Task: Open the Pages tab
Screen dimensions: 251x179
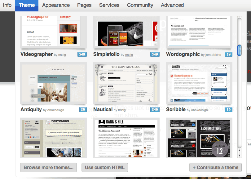Action: (84, 5)
